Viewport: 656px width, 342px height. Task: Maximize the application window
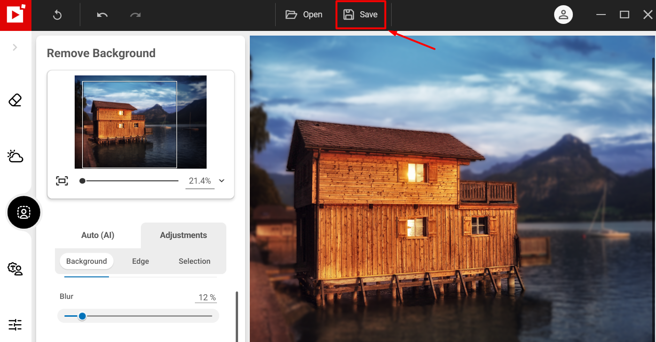click(x=624, y=15)
